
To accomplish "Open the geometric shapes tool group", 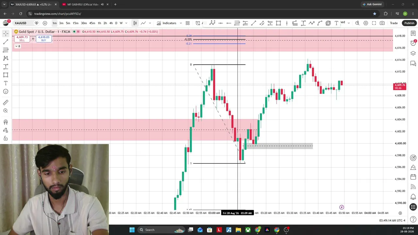I will 6,75.
